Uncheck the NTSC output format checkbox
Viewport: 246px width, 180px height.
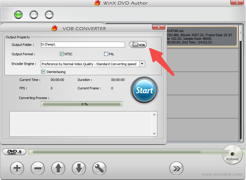coord(62,54)
